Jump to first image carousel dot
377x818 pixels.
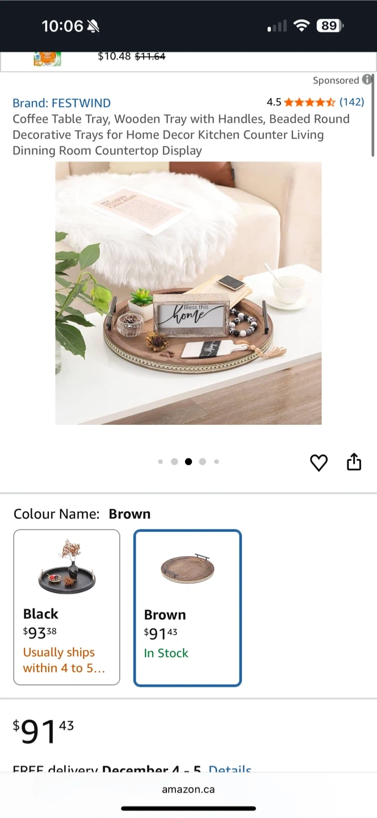tap(160, 462)
